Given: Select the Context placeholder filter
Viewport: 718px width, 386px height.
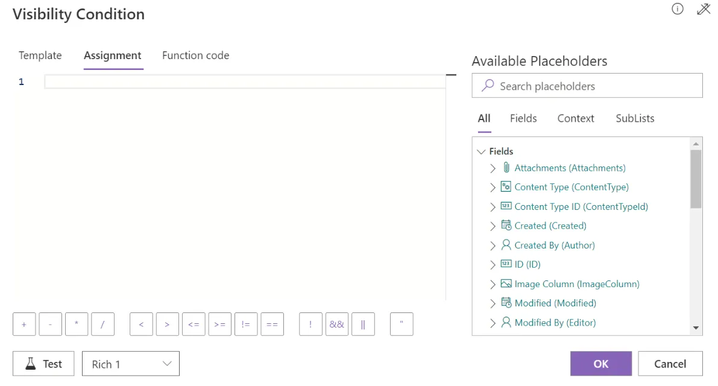Looking at the screenshot, I should (x=575, y=118).
